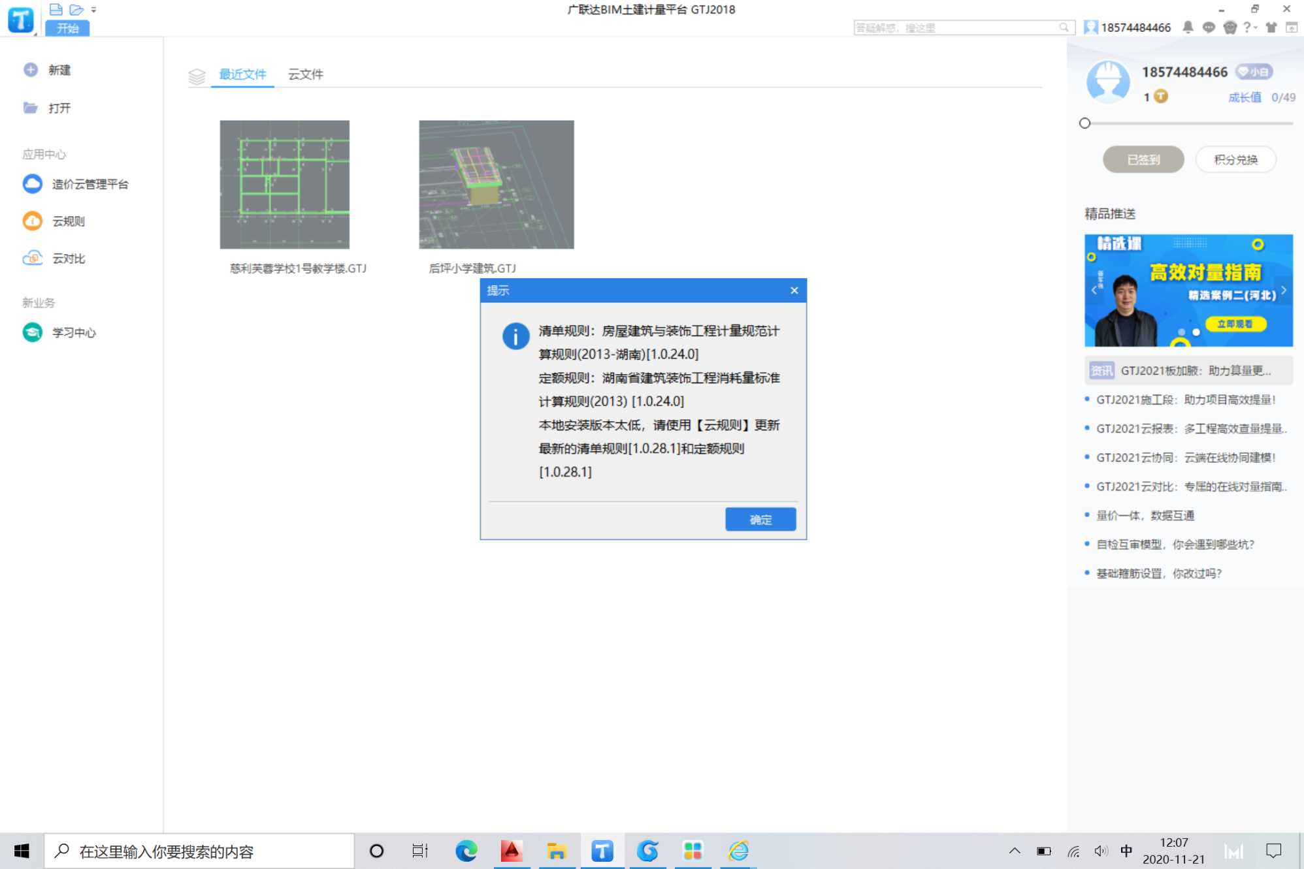Image resolution: width=1304 pixels, height=869 pixels.
Task: Click the GTJ2018 application logo icon
Action: pos(22,18)
